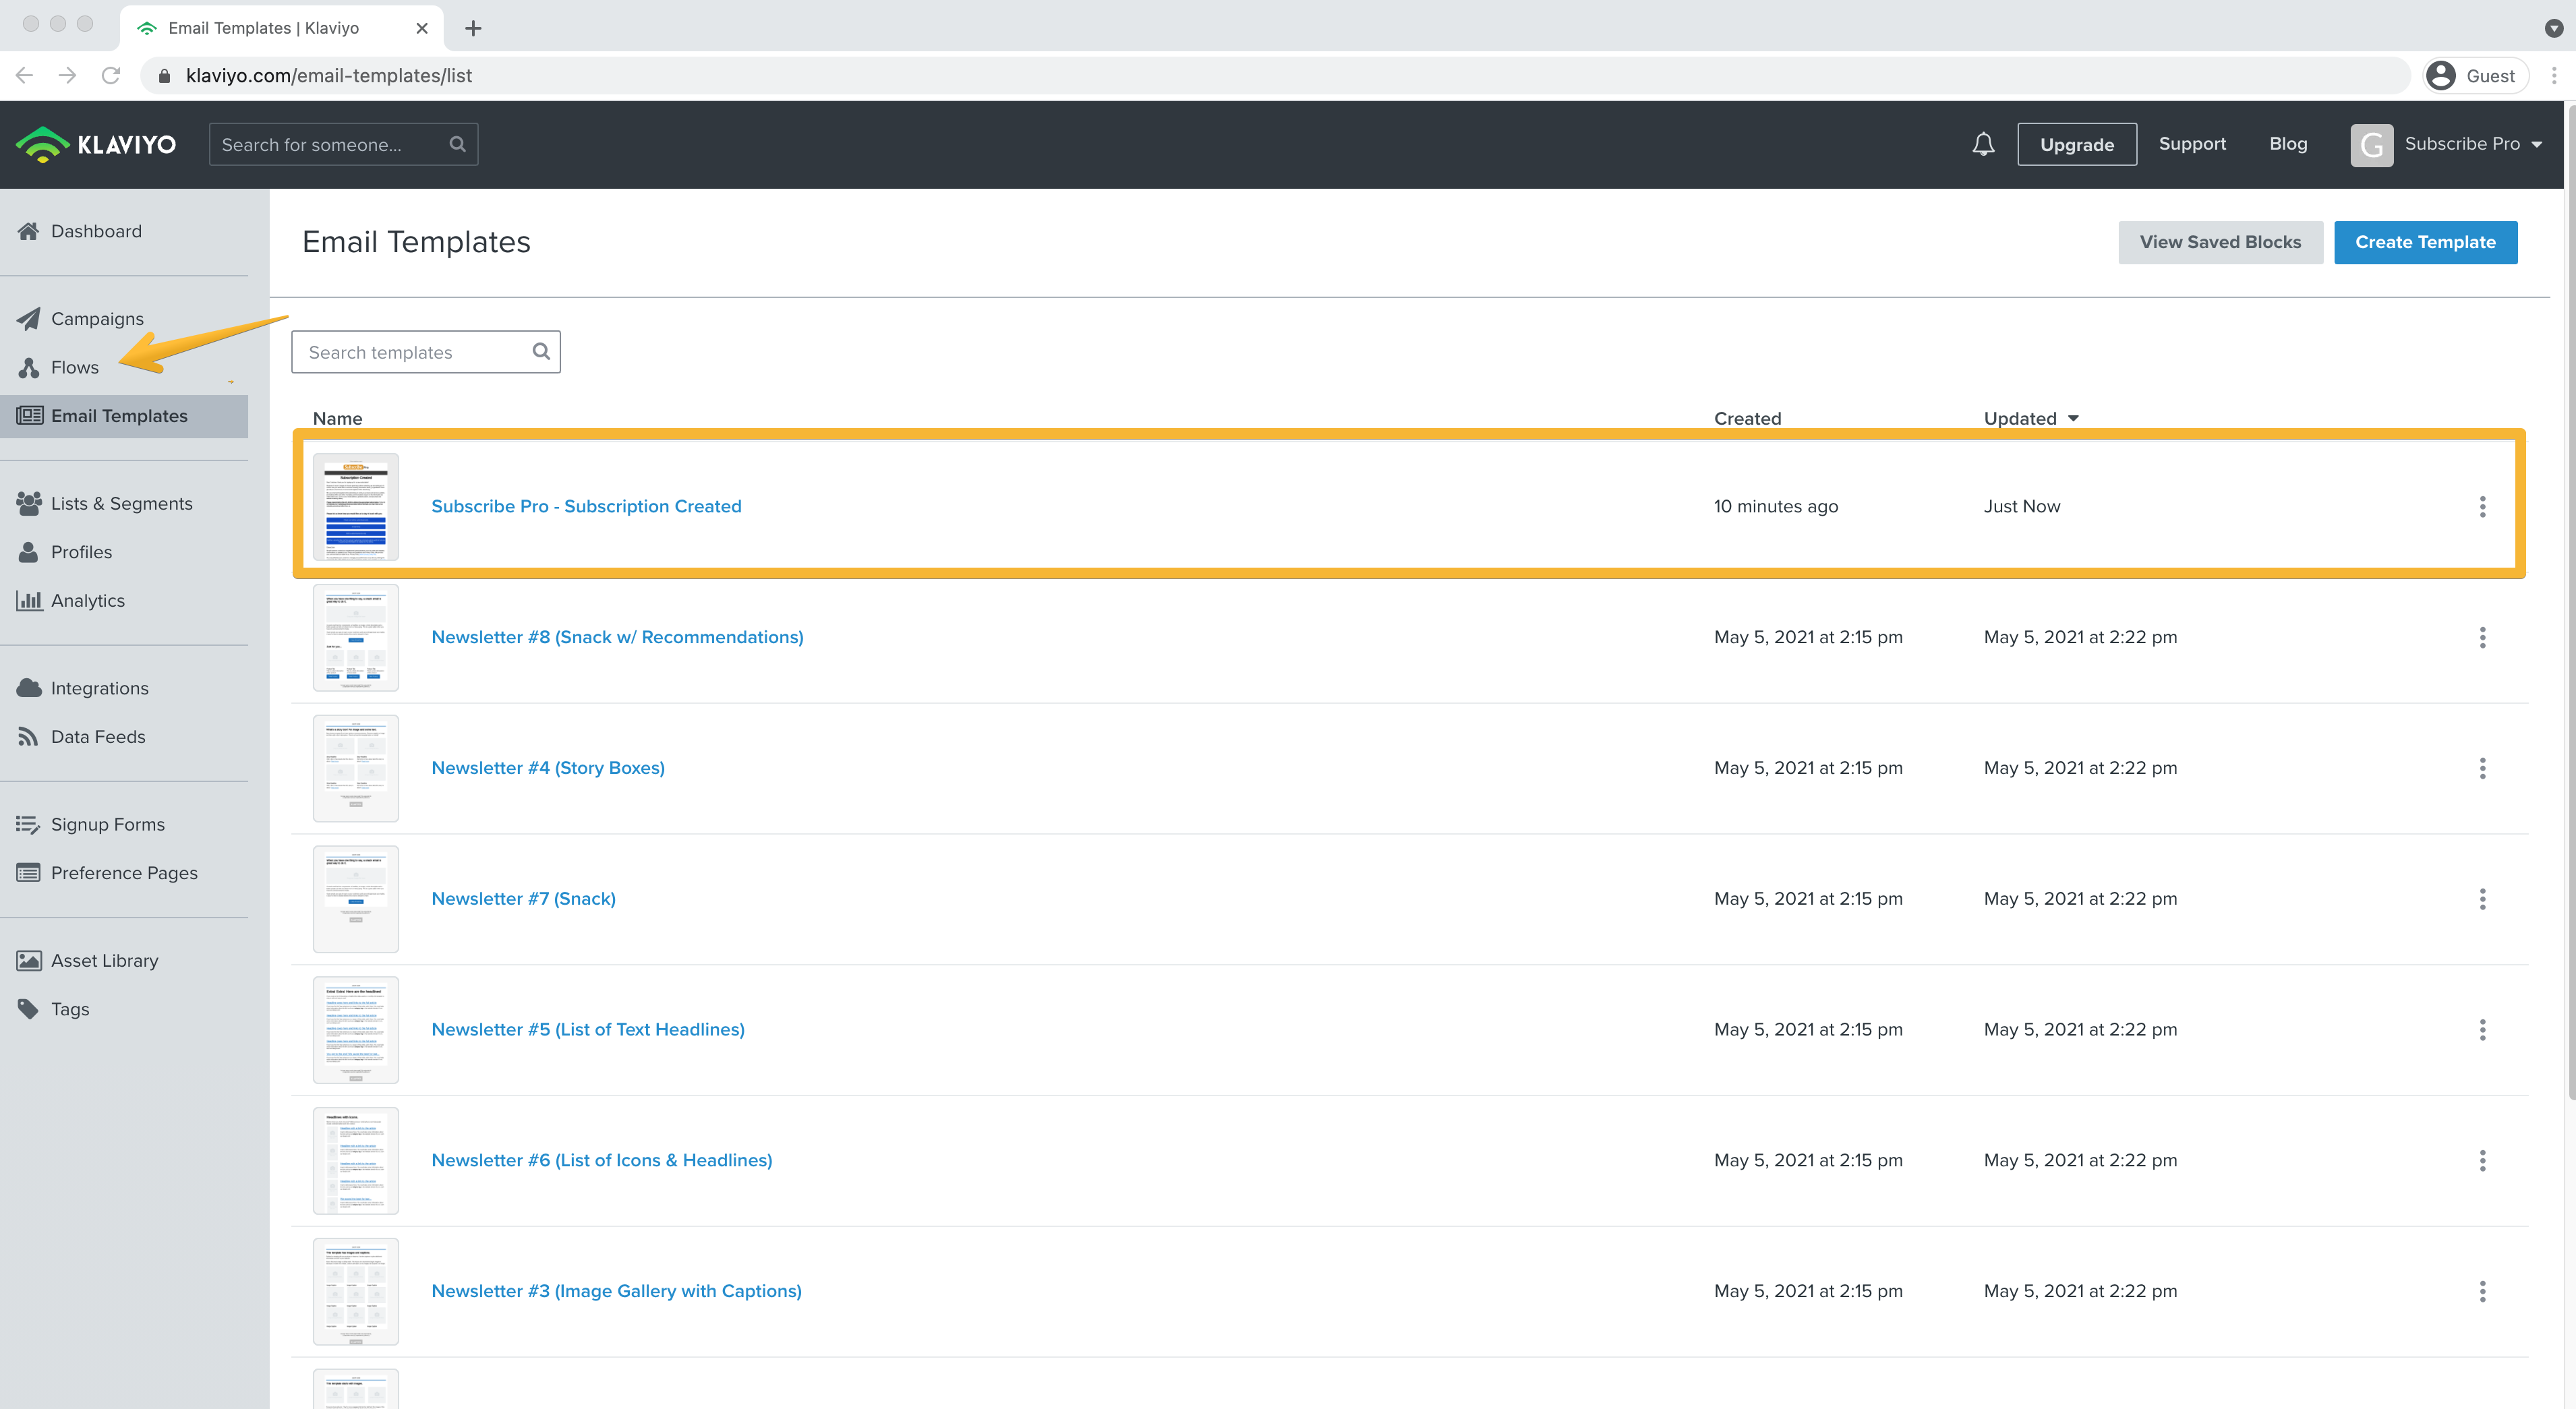The width and height of the screenshot is (2576, 1409).
Task: Click the Upgrade button
Action: point(2076,144)
